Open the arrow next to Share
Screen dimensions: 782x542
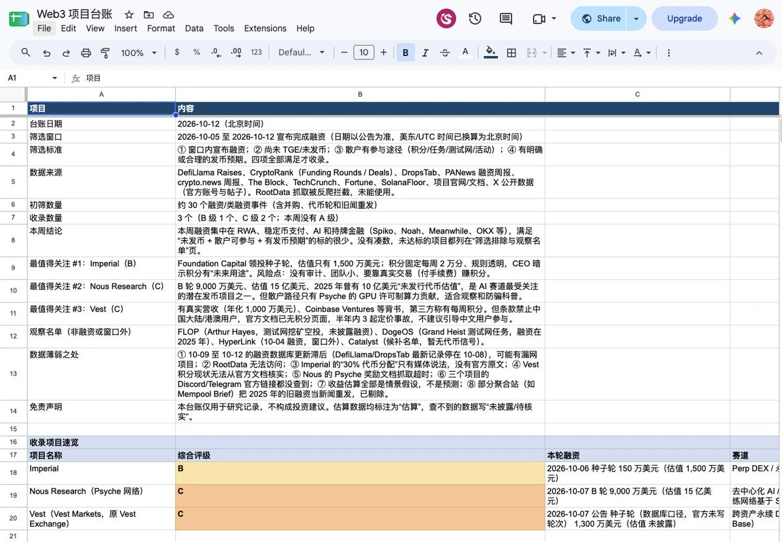click(636, 19)
